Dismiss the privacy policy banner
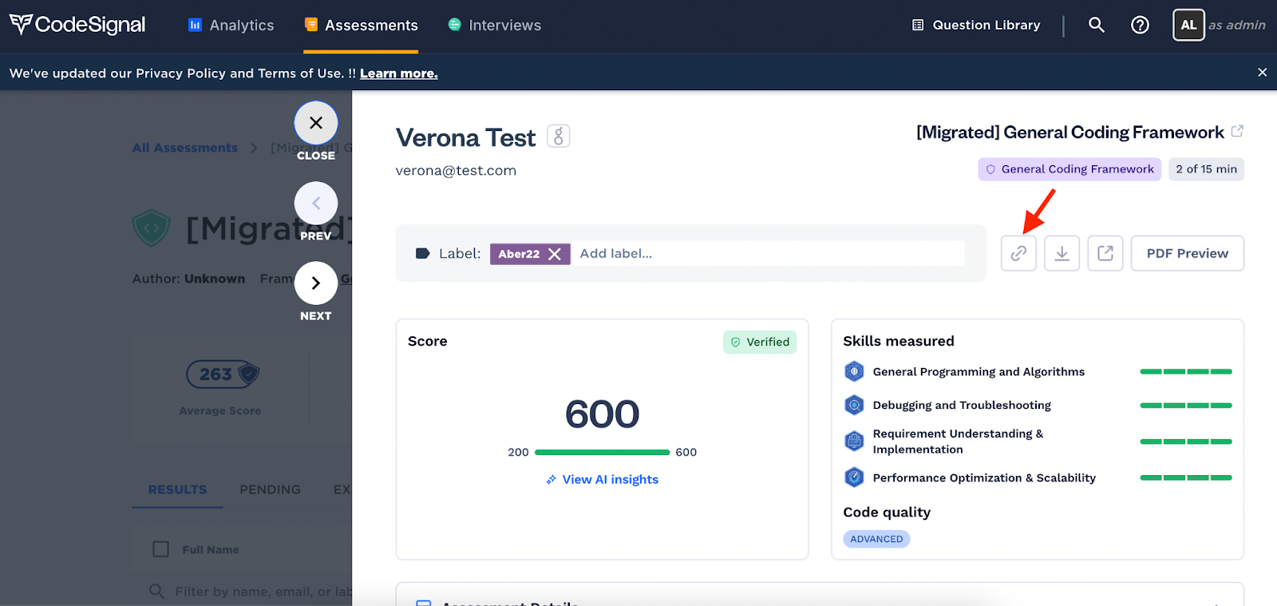 [x=1262, y=73]
